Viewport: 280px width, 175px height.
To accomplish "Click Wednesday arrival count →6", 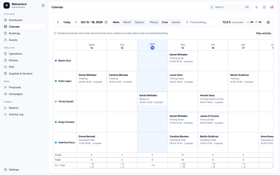I will point(152,165).
